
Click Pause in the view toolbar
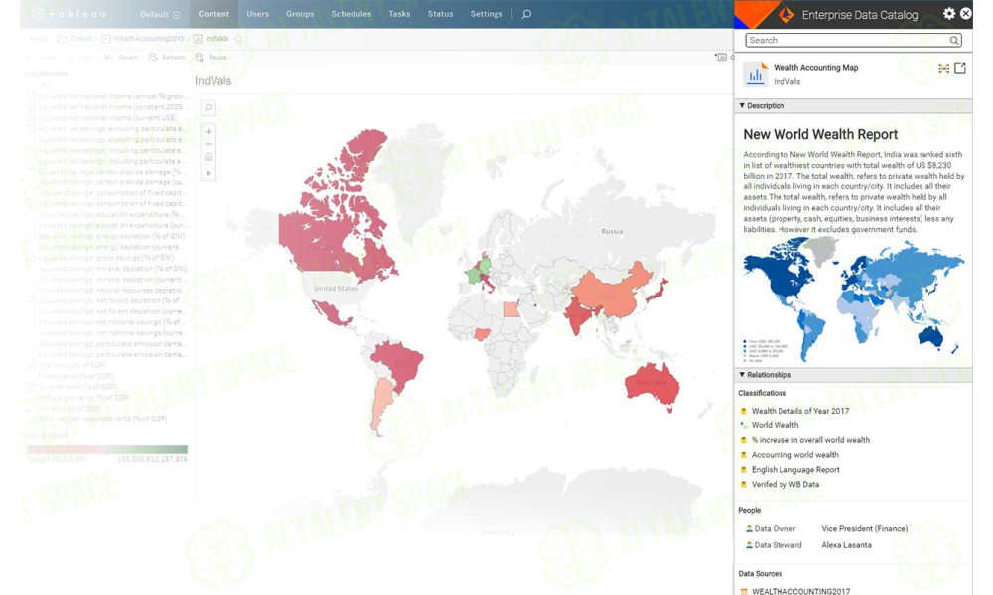pyautogui.click(x=211, y=57)
